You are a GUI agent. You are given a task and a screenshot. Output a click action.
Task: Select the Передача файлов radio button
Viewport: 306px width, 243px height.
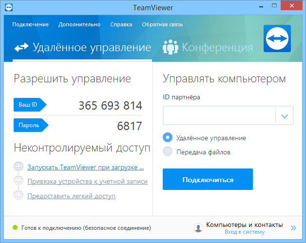[168, 151]
